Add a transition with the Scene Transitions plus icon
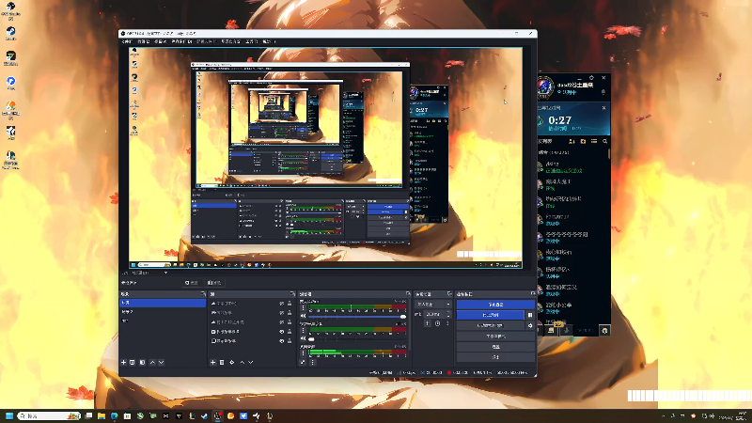 point(428,323)
